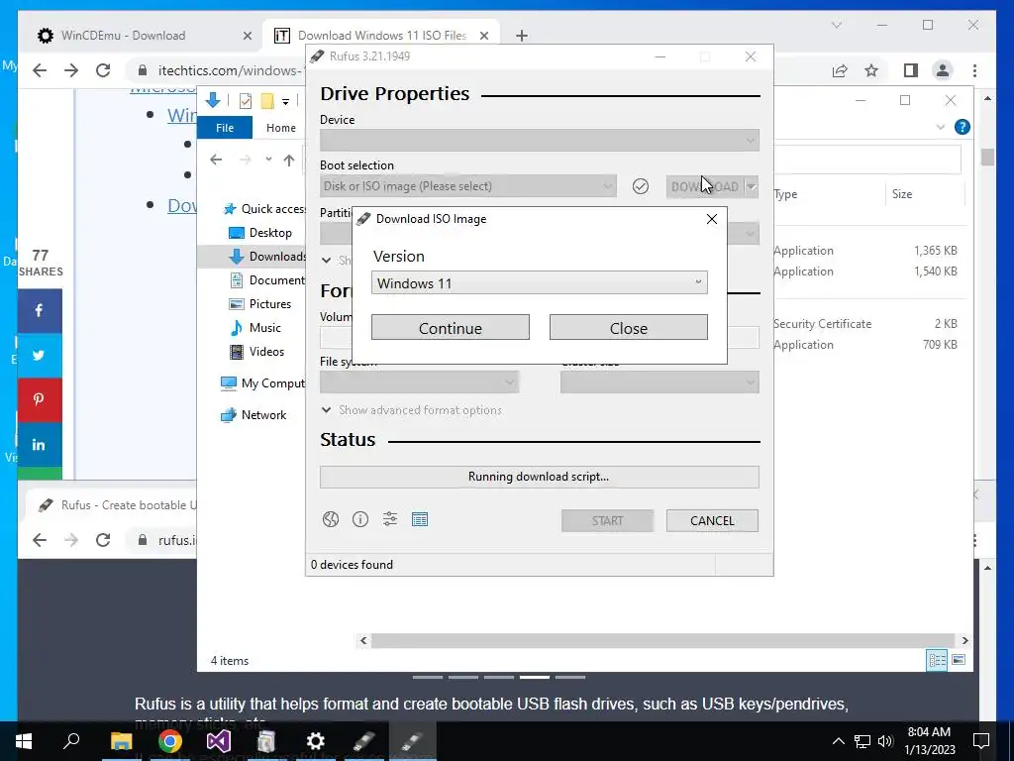The height and width of the screenshot is (761, 1014).
Task: Click Explorer back arrow
Action: click(216, 160)
